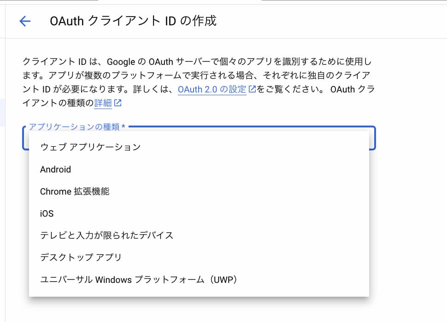Click the last entry in the dropdown menu
Viewport: 447px width, 322px height.
[x=138, y=279]
